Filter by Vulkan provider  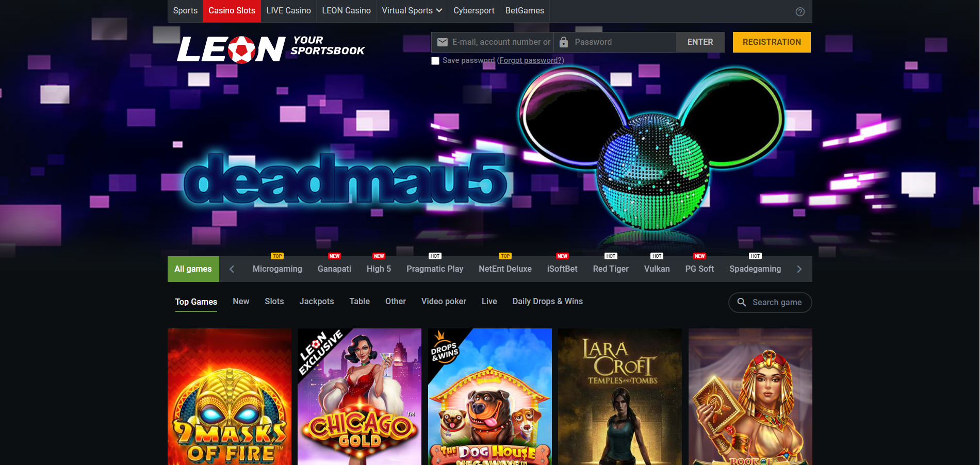click(x=657, y=269)
